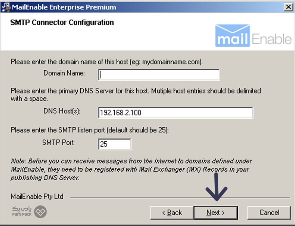295x226 pixels.
Task: Click the SMTP Port label
Action: click(59, 143)
